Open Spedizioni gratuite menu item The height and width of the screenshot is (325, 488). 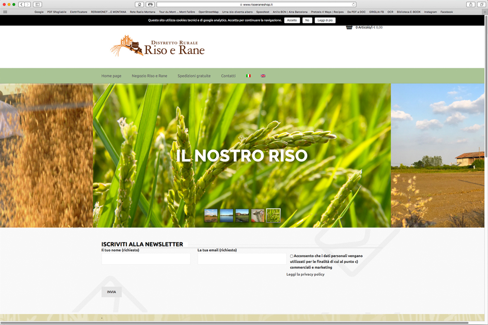pos(194,76)
